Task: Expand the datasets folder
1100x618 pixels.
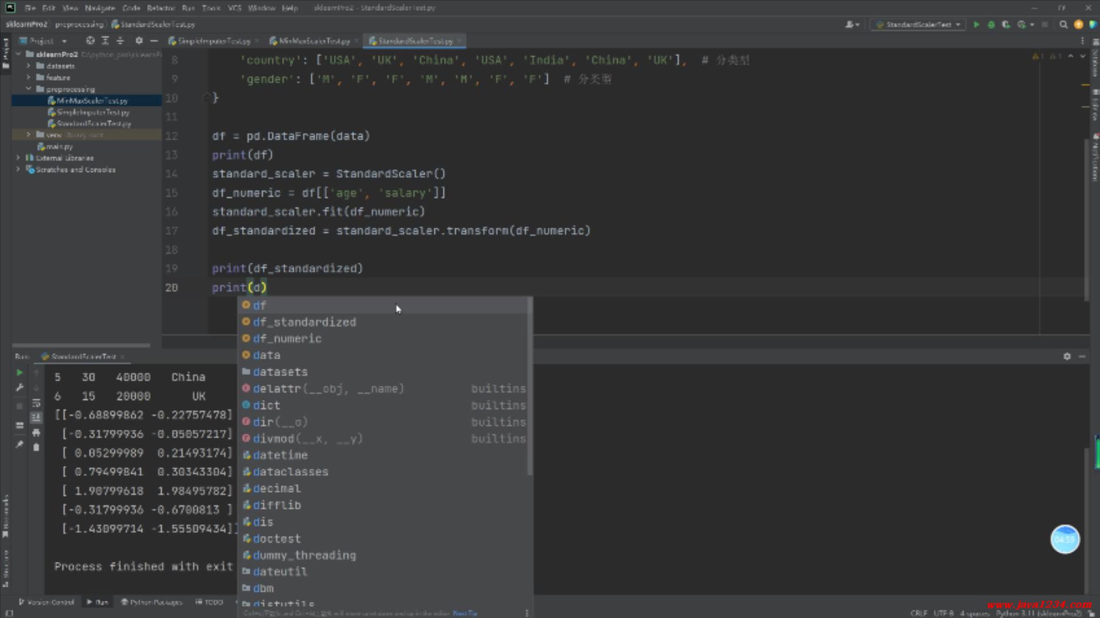Action: pos(29,66)
